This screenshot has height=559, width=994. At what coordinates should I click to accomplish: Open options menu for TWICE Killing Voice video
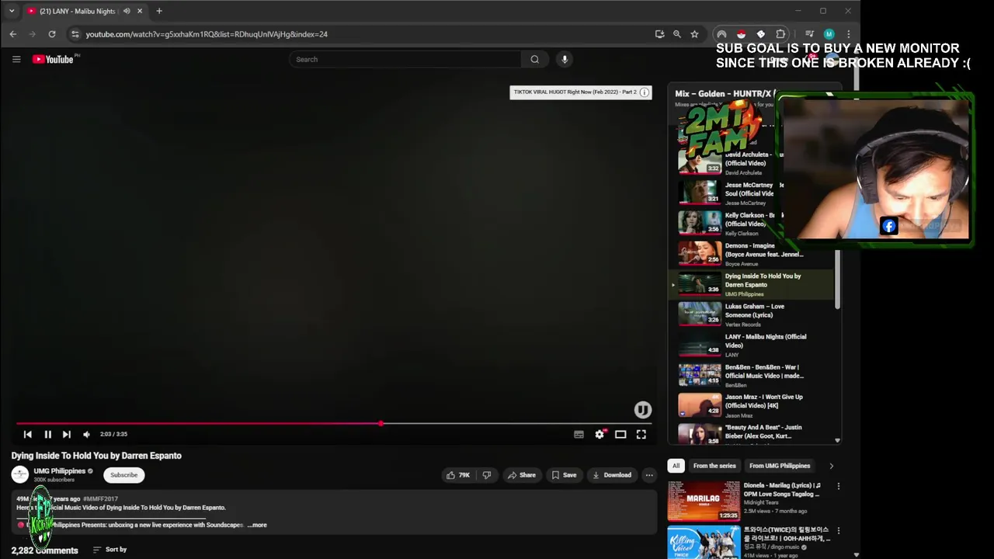point(839,530)
